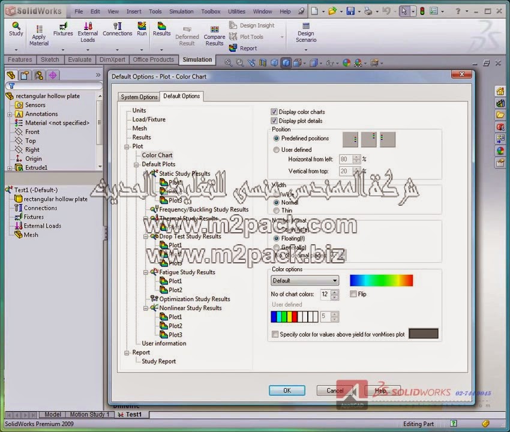Click the Rebuild traffic light icon

[422, 11]
